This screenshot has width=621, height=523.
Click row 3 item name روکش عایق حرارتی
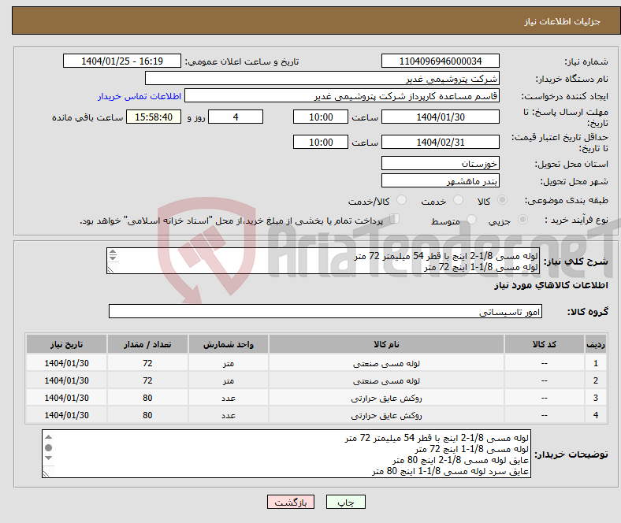(386, 399)
